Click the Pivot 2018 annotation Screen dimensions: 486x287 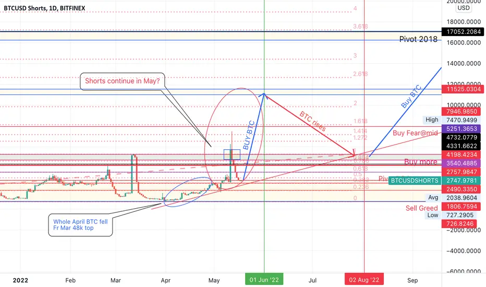point(418,39)
